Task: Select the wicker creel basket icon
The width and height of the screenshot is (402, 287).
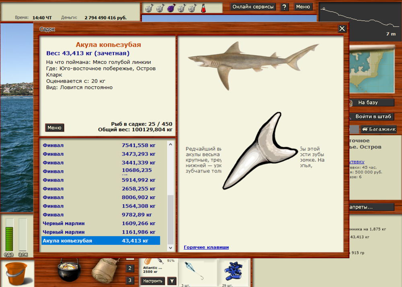Action: (x=105, y=272)
